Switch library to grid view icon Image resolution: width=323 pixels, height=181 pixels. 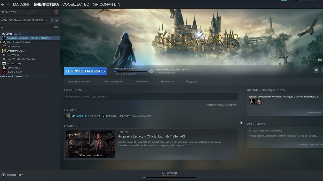[x=56, y=12]
